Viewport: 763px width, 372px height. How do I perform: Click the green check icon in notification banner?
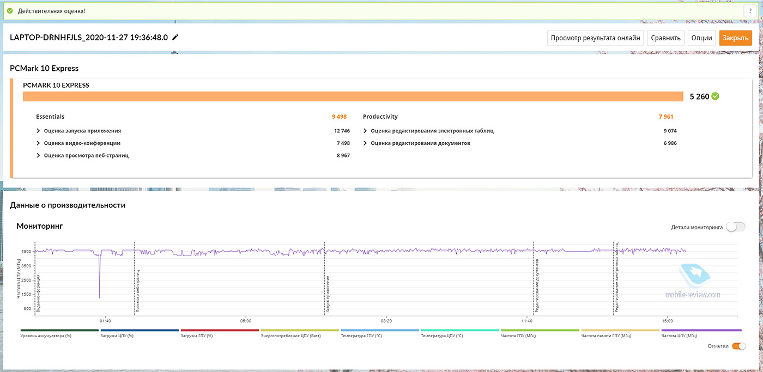(x=10, y=11)
